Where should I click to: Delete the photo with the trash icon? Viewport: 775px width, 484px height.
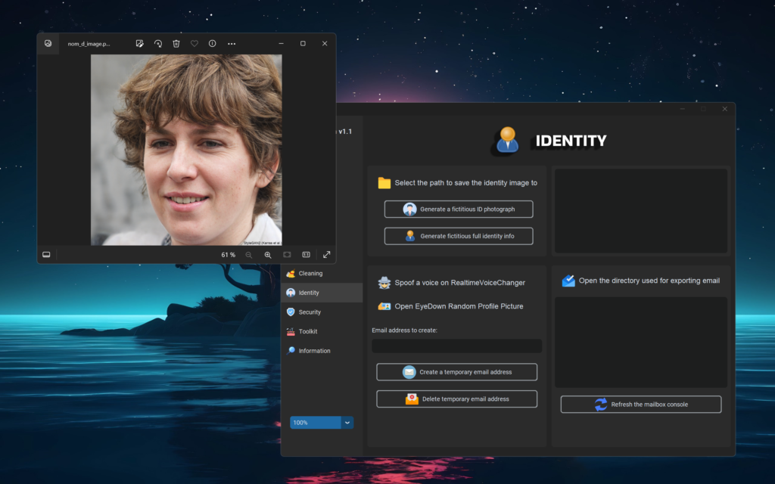(x=176, y=44)
